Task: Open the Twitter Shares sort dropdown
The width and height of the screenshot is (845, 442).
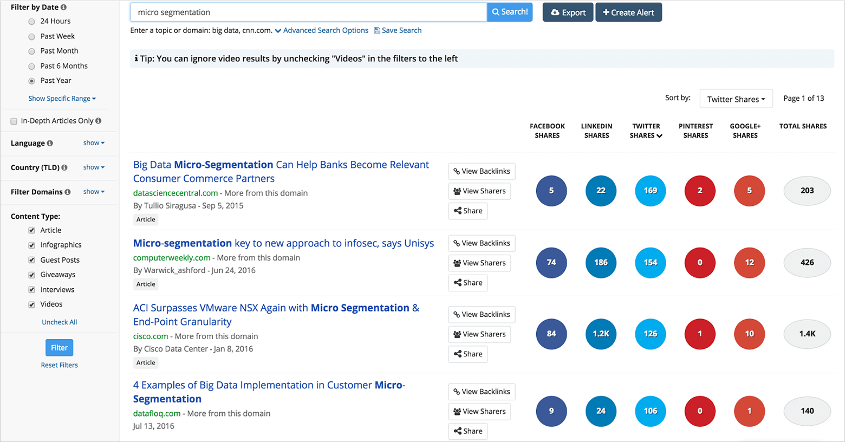Action: (736, 98)
